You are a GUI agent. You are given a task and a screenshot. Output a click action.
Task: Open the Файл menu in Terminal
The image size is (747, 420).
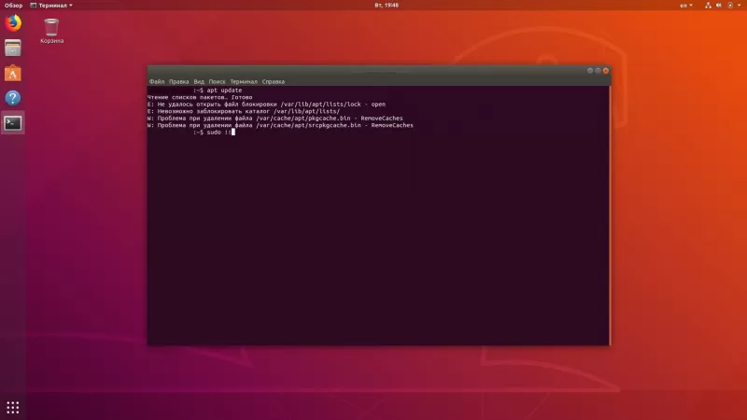click(x=157, y=81)
